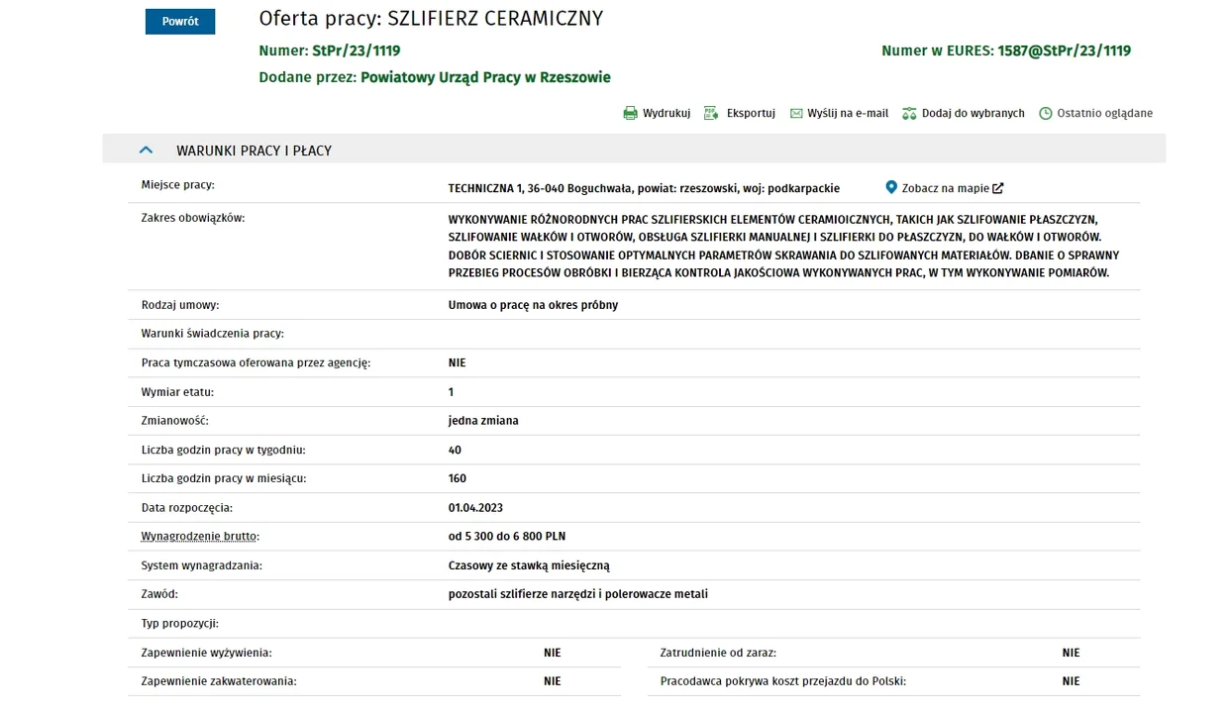The image size is (1230, 713).
Task: Click the Zatrudnienie od zaraz label
Action: [718, 653]
